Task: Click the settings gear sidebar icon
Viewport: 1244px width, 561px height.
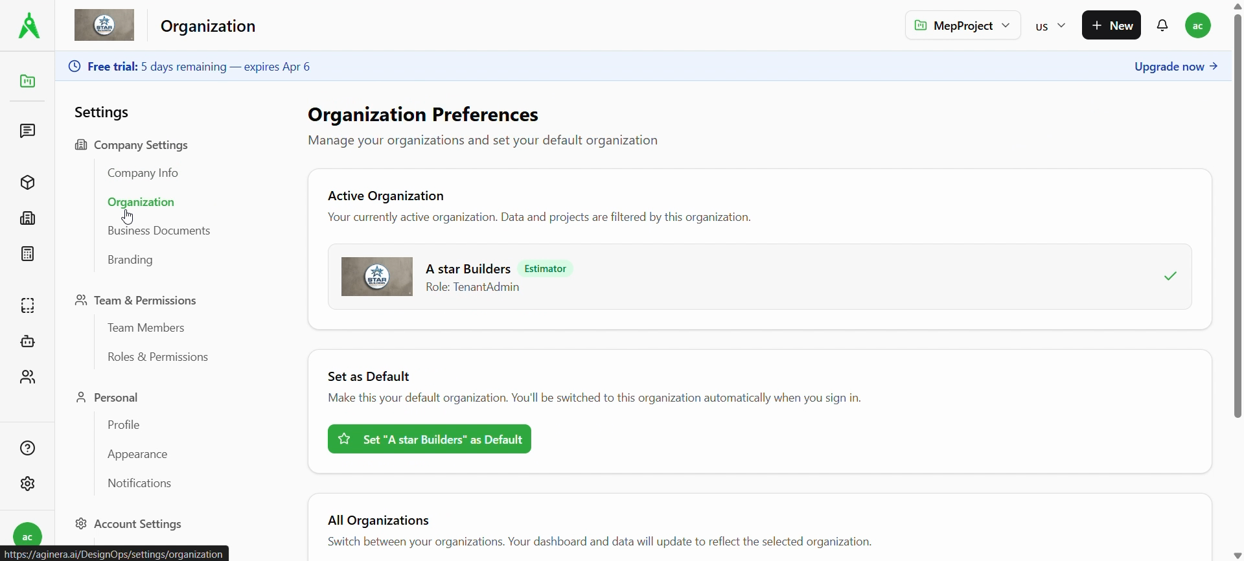Action: point(27,484)
